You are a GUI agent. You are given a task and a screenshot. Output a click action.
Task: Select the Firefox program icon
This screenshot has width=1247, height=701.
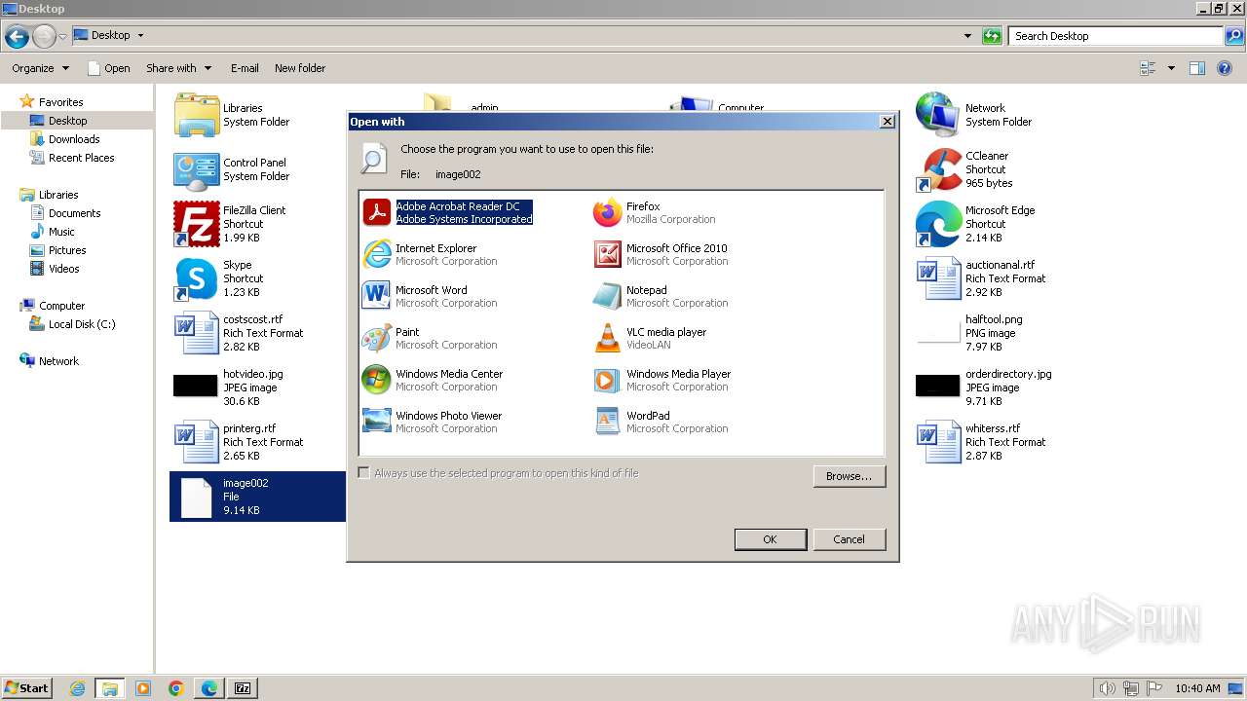(608, 212)
